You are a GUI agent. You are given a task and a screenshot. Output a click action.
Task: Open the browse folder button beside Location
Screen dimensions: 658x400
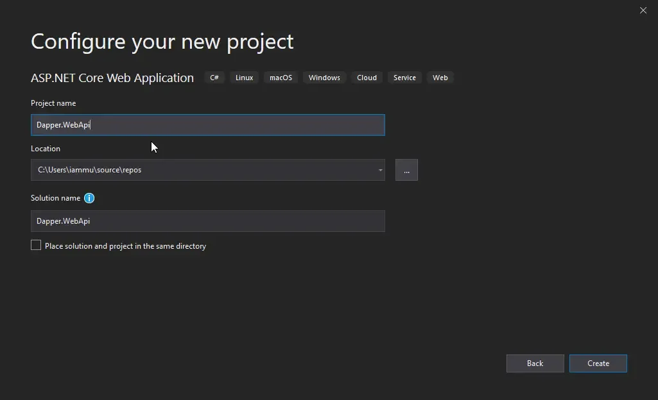pos(406,170)
